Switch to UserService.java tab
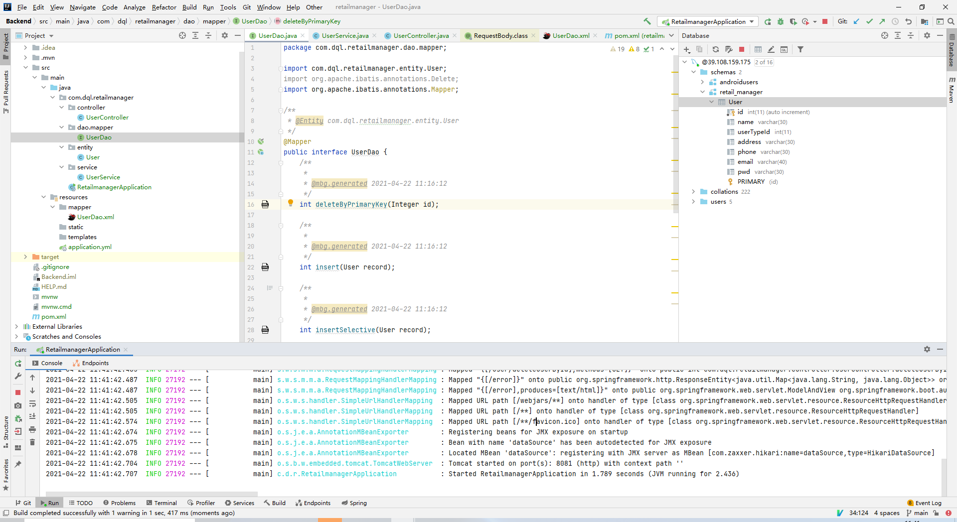 [344, 35]
